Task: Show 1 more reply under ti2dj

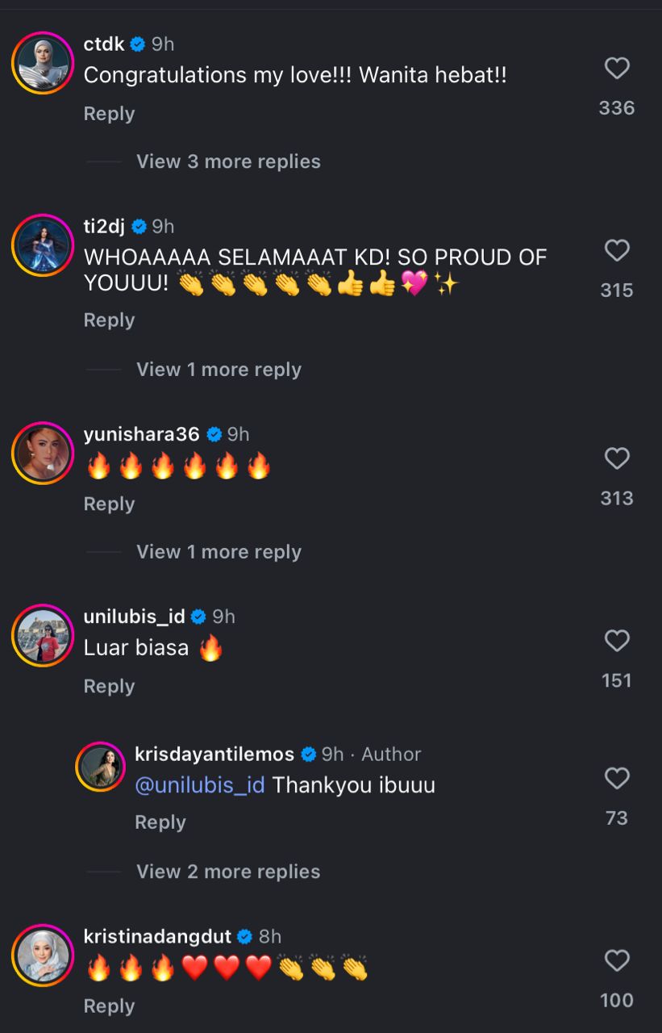Action: point(219,370)
